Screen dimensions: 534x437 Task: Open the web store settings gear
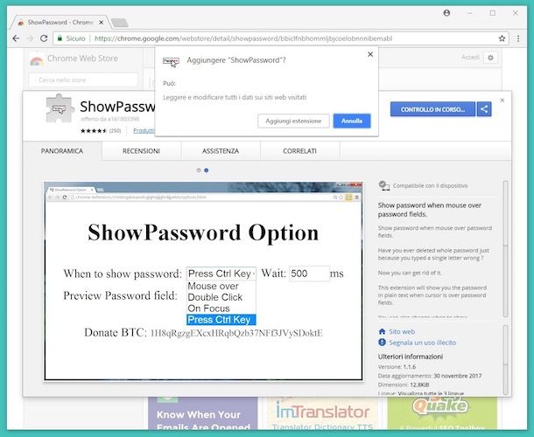coord(490,58)
